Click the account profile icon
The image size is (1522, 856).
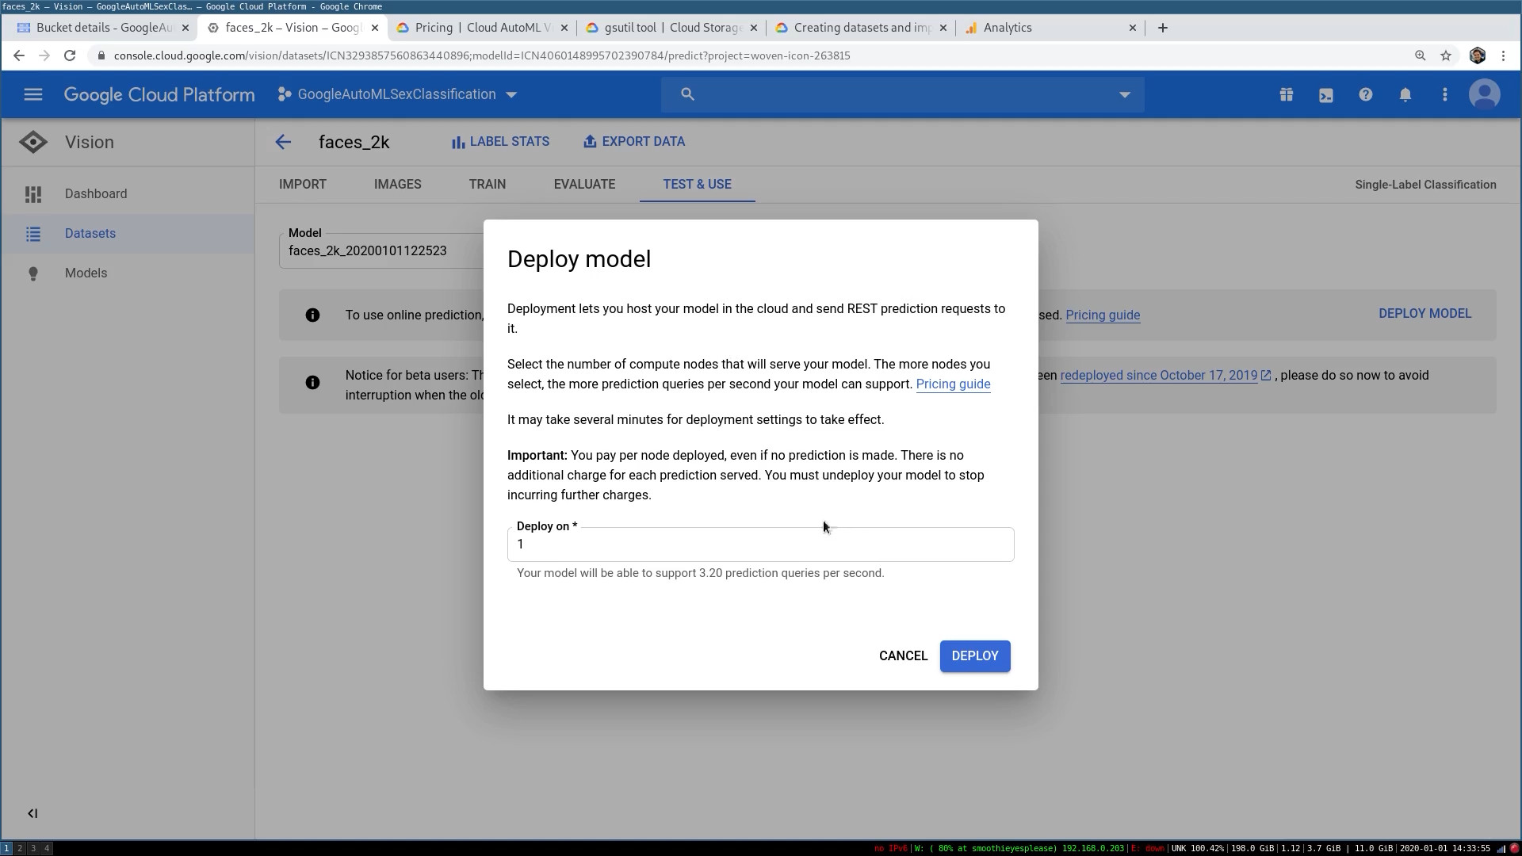[1485, 94]
